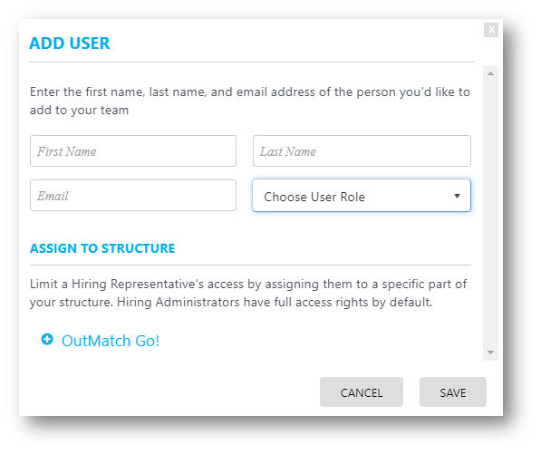
Task: Click the scrollbar up arrow
Action: [x=490, y=73]
